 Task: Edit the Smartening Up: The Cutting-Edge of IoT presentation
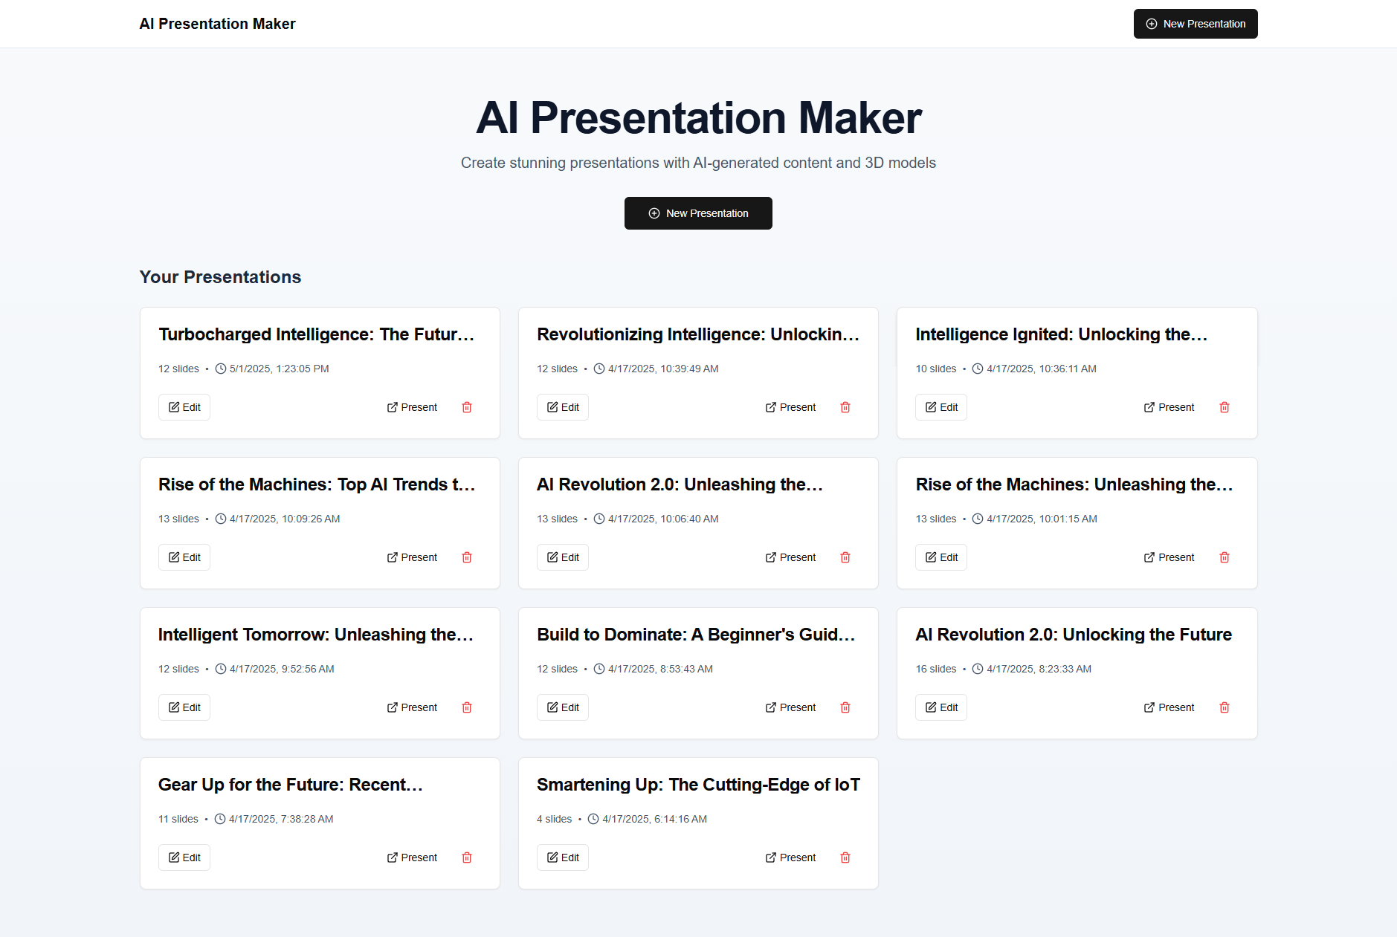pyautogui.click(x=562, y=857)
